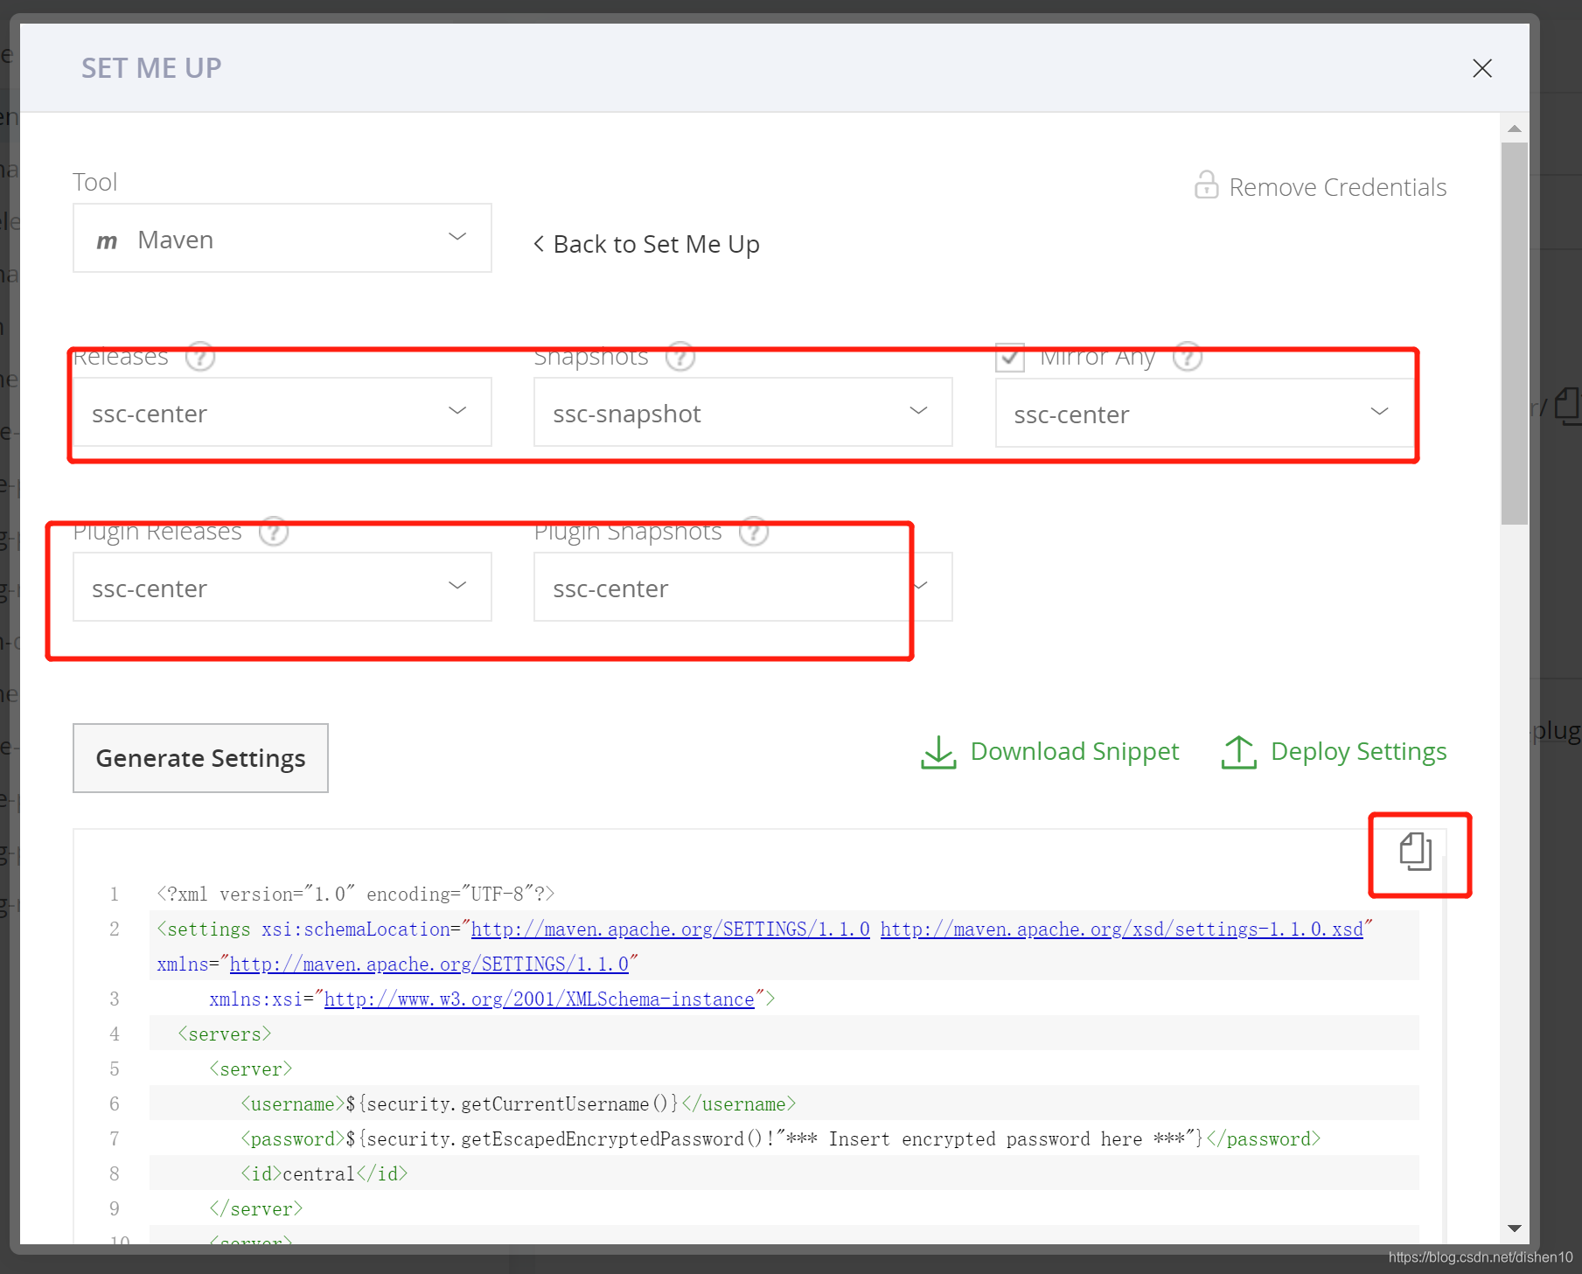
Task: Click the Download Snippet arrow icon
Action: (938, 752)
